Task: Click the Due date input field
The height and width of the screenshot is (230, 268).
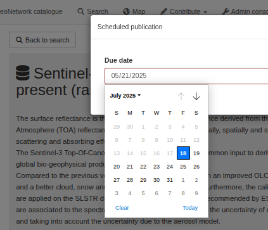Action: point(186,76)
